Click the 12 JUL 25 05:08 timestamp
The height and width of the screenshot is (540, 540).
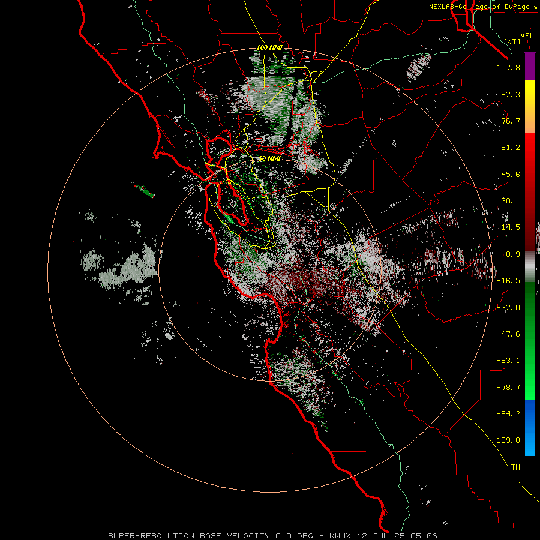[x=397, y=536]
